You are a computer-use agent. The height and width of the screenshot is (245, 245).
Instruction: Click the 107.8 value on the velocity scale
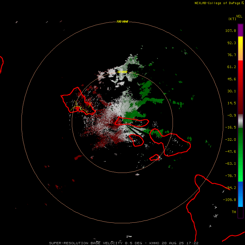point(231,30)
